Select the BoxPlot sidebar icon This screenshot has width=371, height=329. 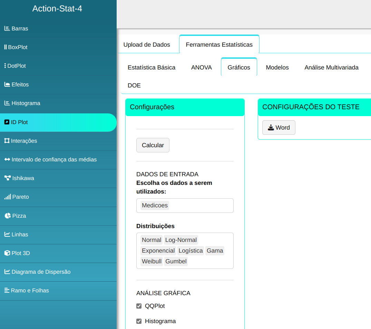6,47
